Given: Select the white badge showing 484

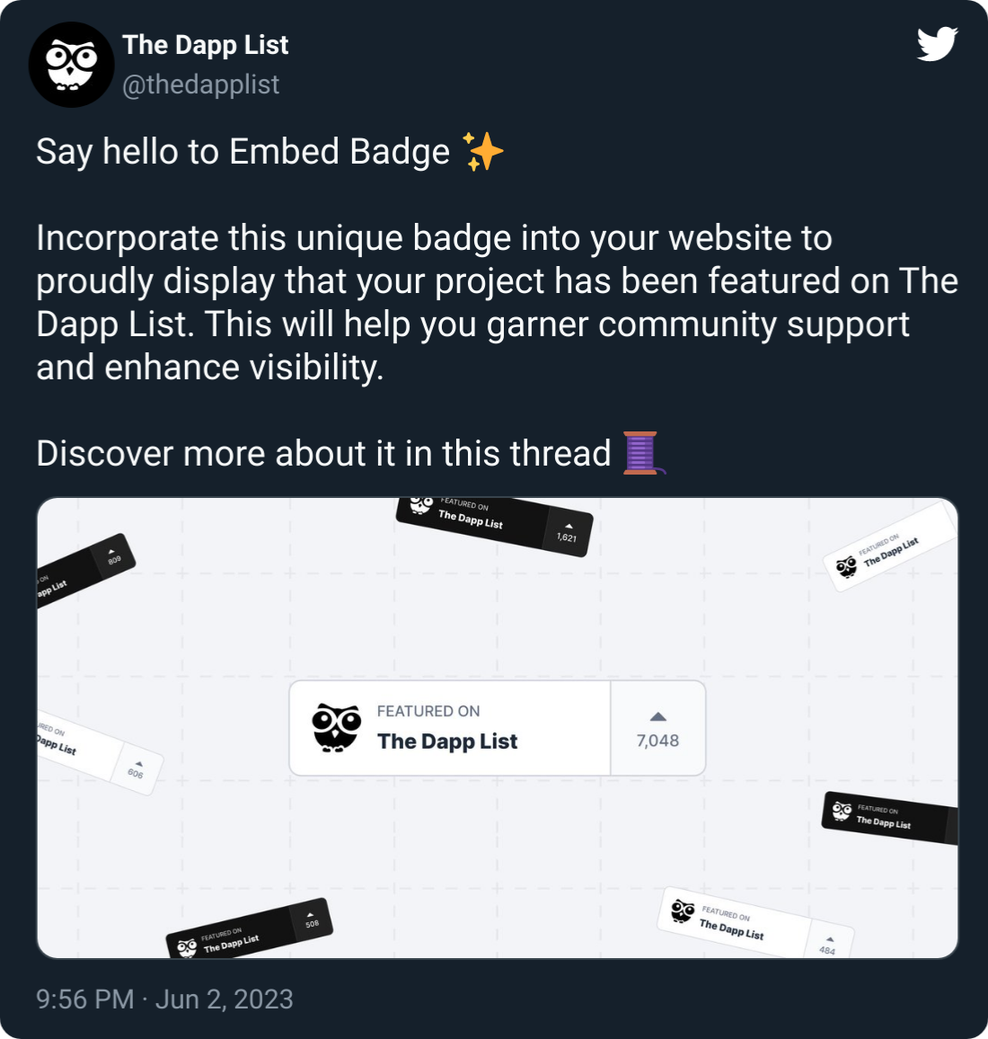Looking at the screenshot, I should click(754, 924).
